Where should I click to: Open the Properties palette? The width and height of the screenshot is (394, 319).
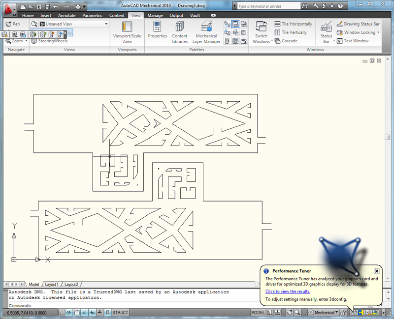pyautogui.click(x=157, y=29)
